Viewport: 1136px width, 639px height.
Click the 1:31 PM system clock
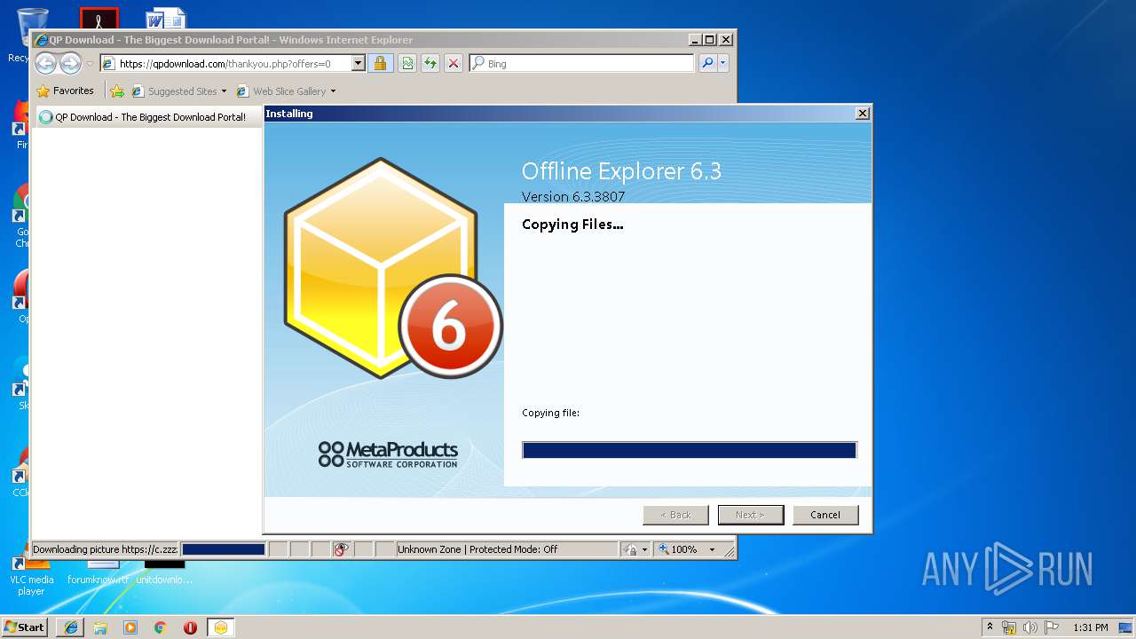[x=1091, y=627]
